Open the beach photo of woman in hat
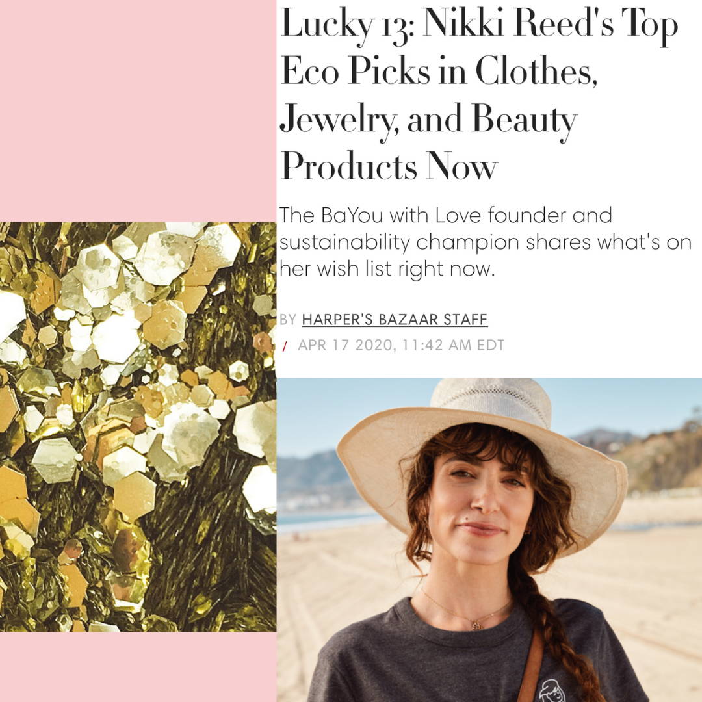The width and height of the screenshot is (702, 702). pyautogui.click(x=489, y=540)
